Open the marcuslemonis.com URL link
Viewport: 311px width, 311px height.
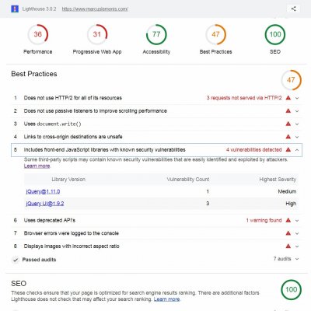95,9
